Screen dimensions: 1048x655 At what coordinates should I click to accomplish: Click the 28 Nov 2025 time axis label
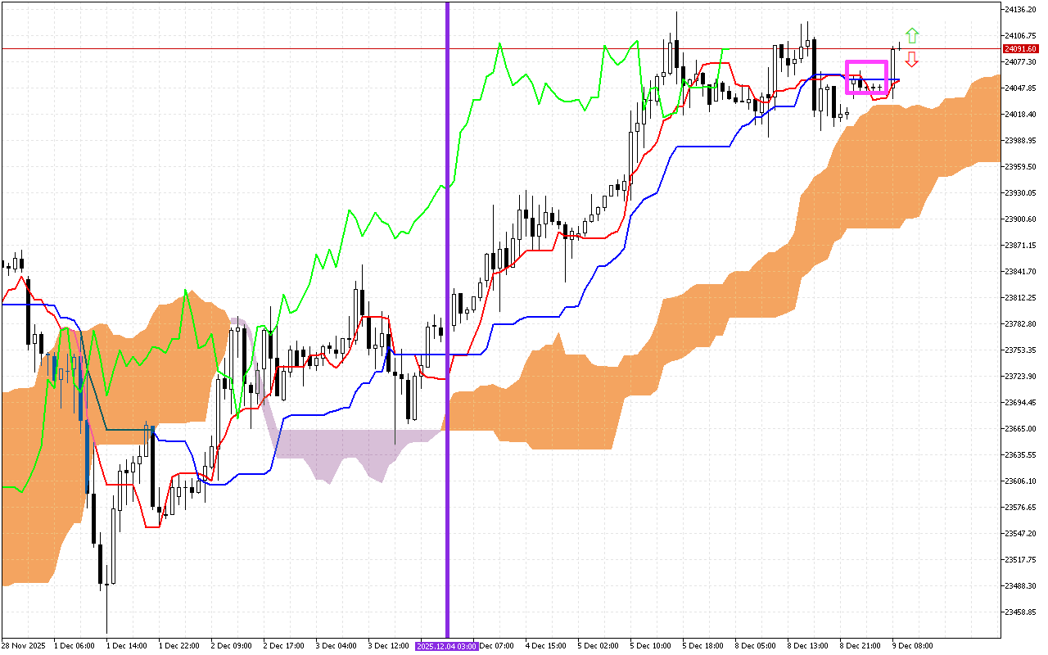coord(22,646)
